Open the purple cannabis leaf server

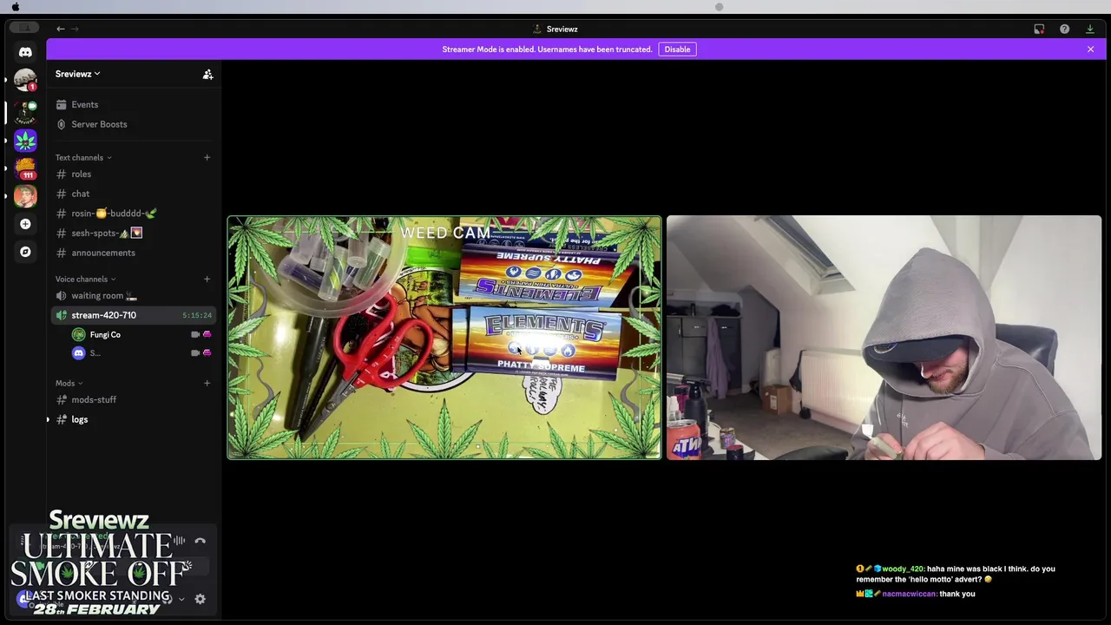pyautogui.click(x=25, y=140)
